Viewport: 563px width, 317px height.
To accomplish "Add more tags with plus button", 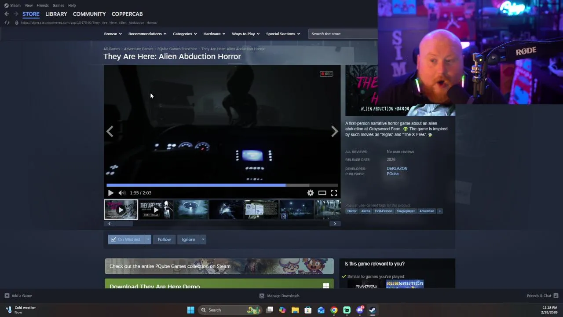I will (439, 211).
